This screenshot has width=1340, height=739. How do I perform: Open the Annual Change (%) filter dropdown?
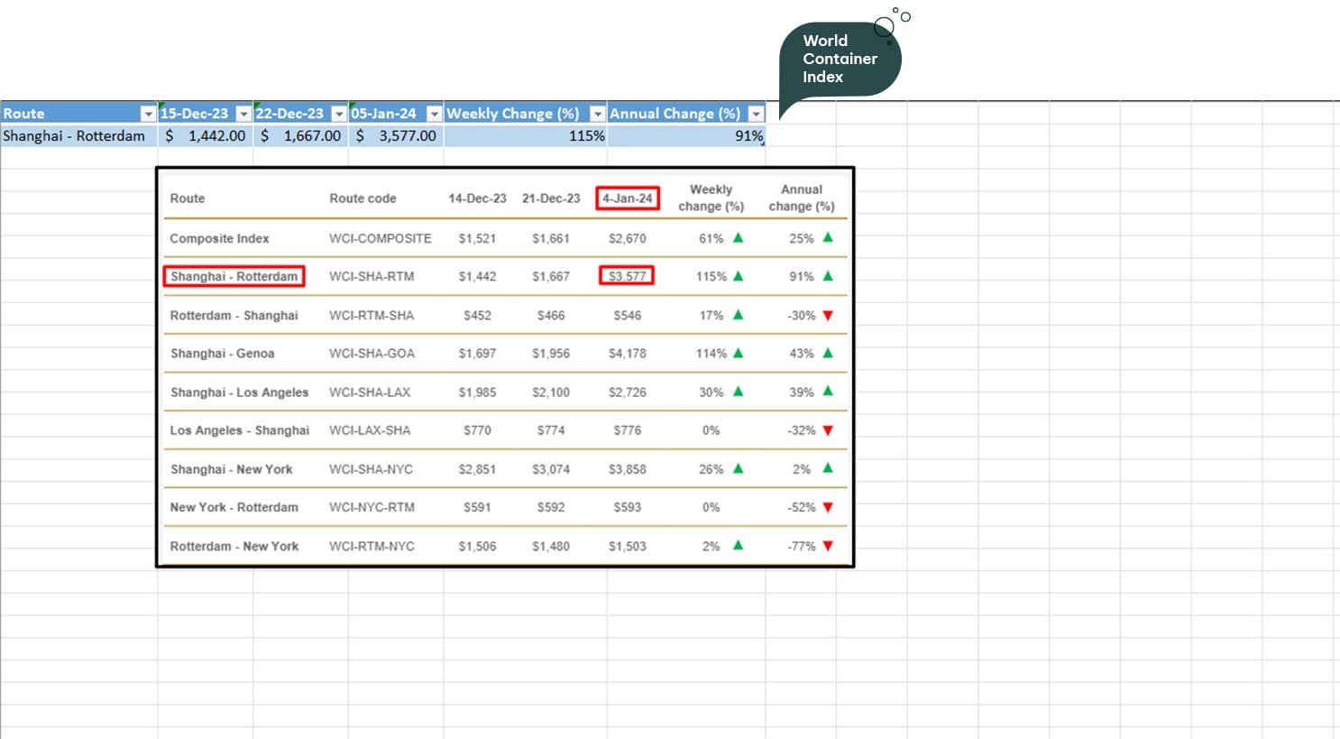pos(756,114)
